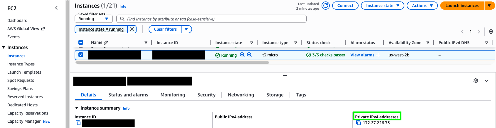This screenshot has height=128, width=496.
Task: Open details panel settings gear
Action: (476, 81)
